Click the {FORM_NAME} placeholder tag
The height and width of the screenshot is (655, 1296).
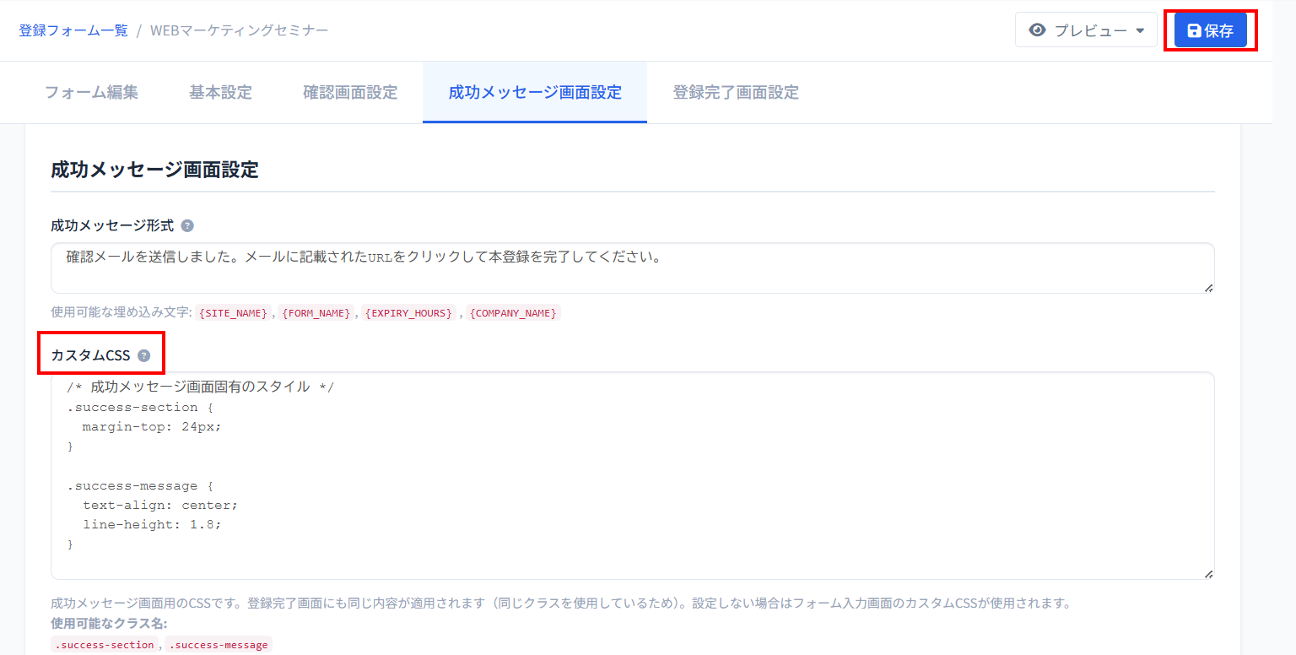click(316, 313)
